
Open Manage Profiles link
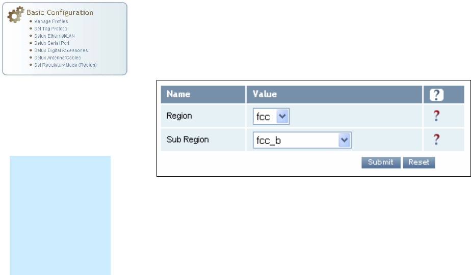(x=51, y=21)
